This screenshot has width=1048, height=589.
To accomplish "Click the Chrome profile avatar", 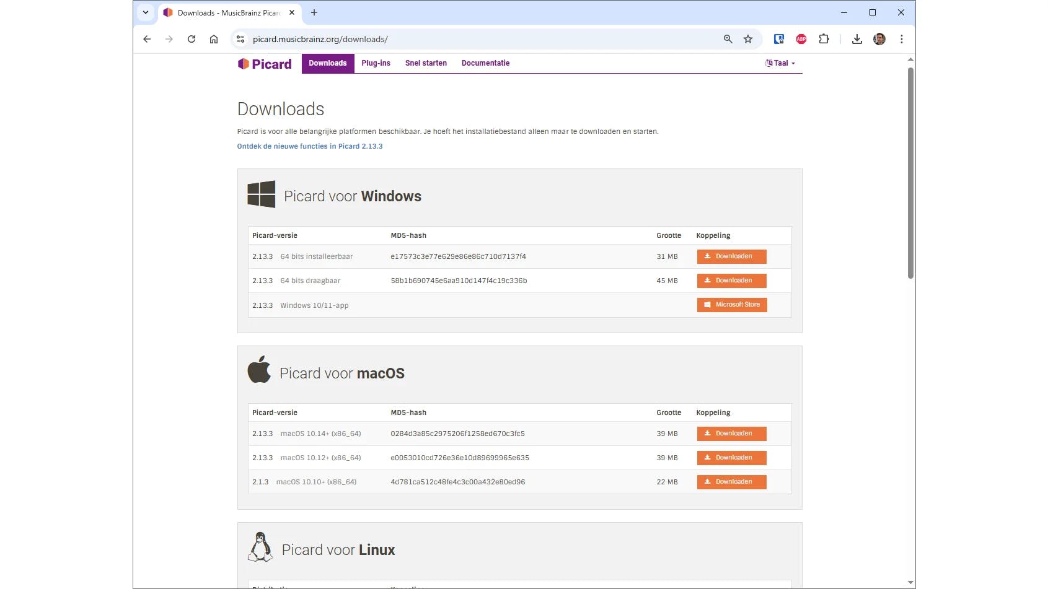I will tap(879, 39).
